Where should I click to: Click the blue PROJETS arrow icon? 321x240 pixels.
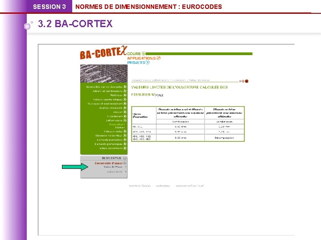[148, 63]
